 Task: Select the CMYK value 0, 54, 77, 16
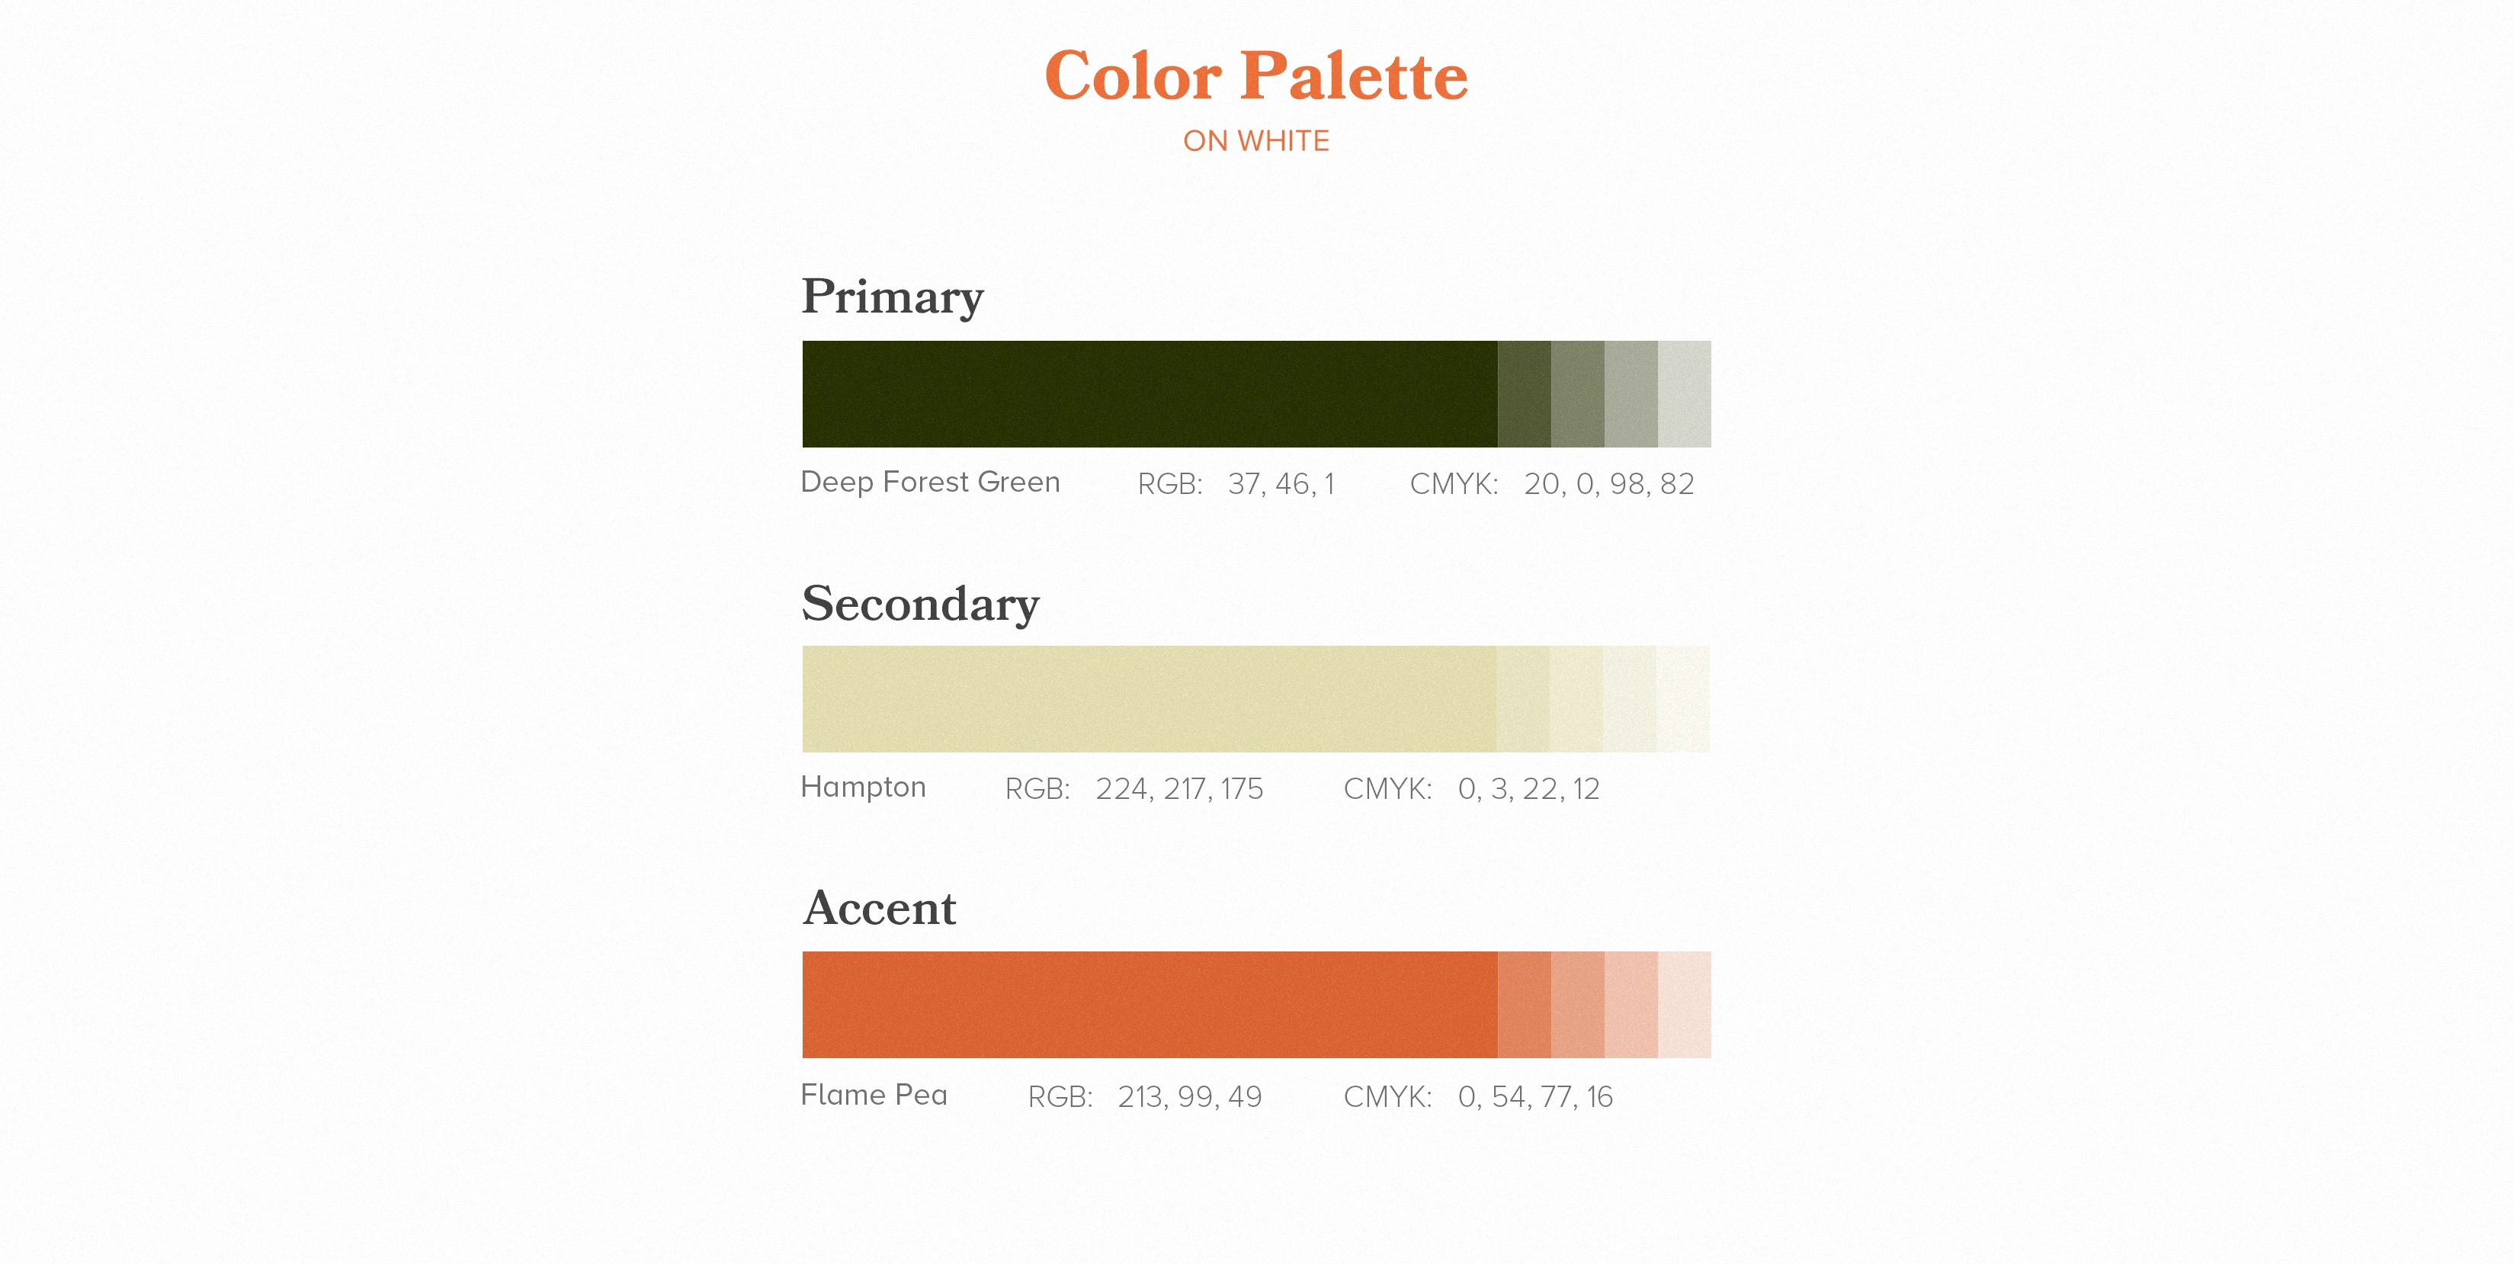point(1534,1097)
